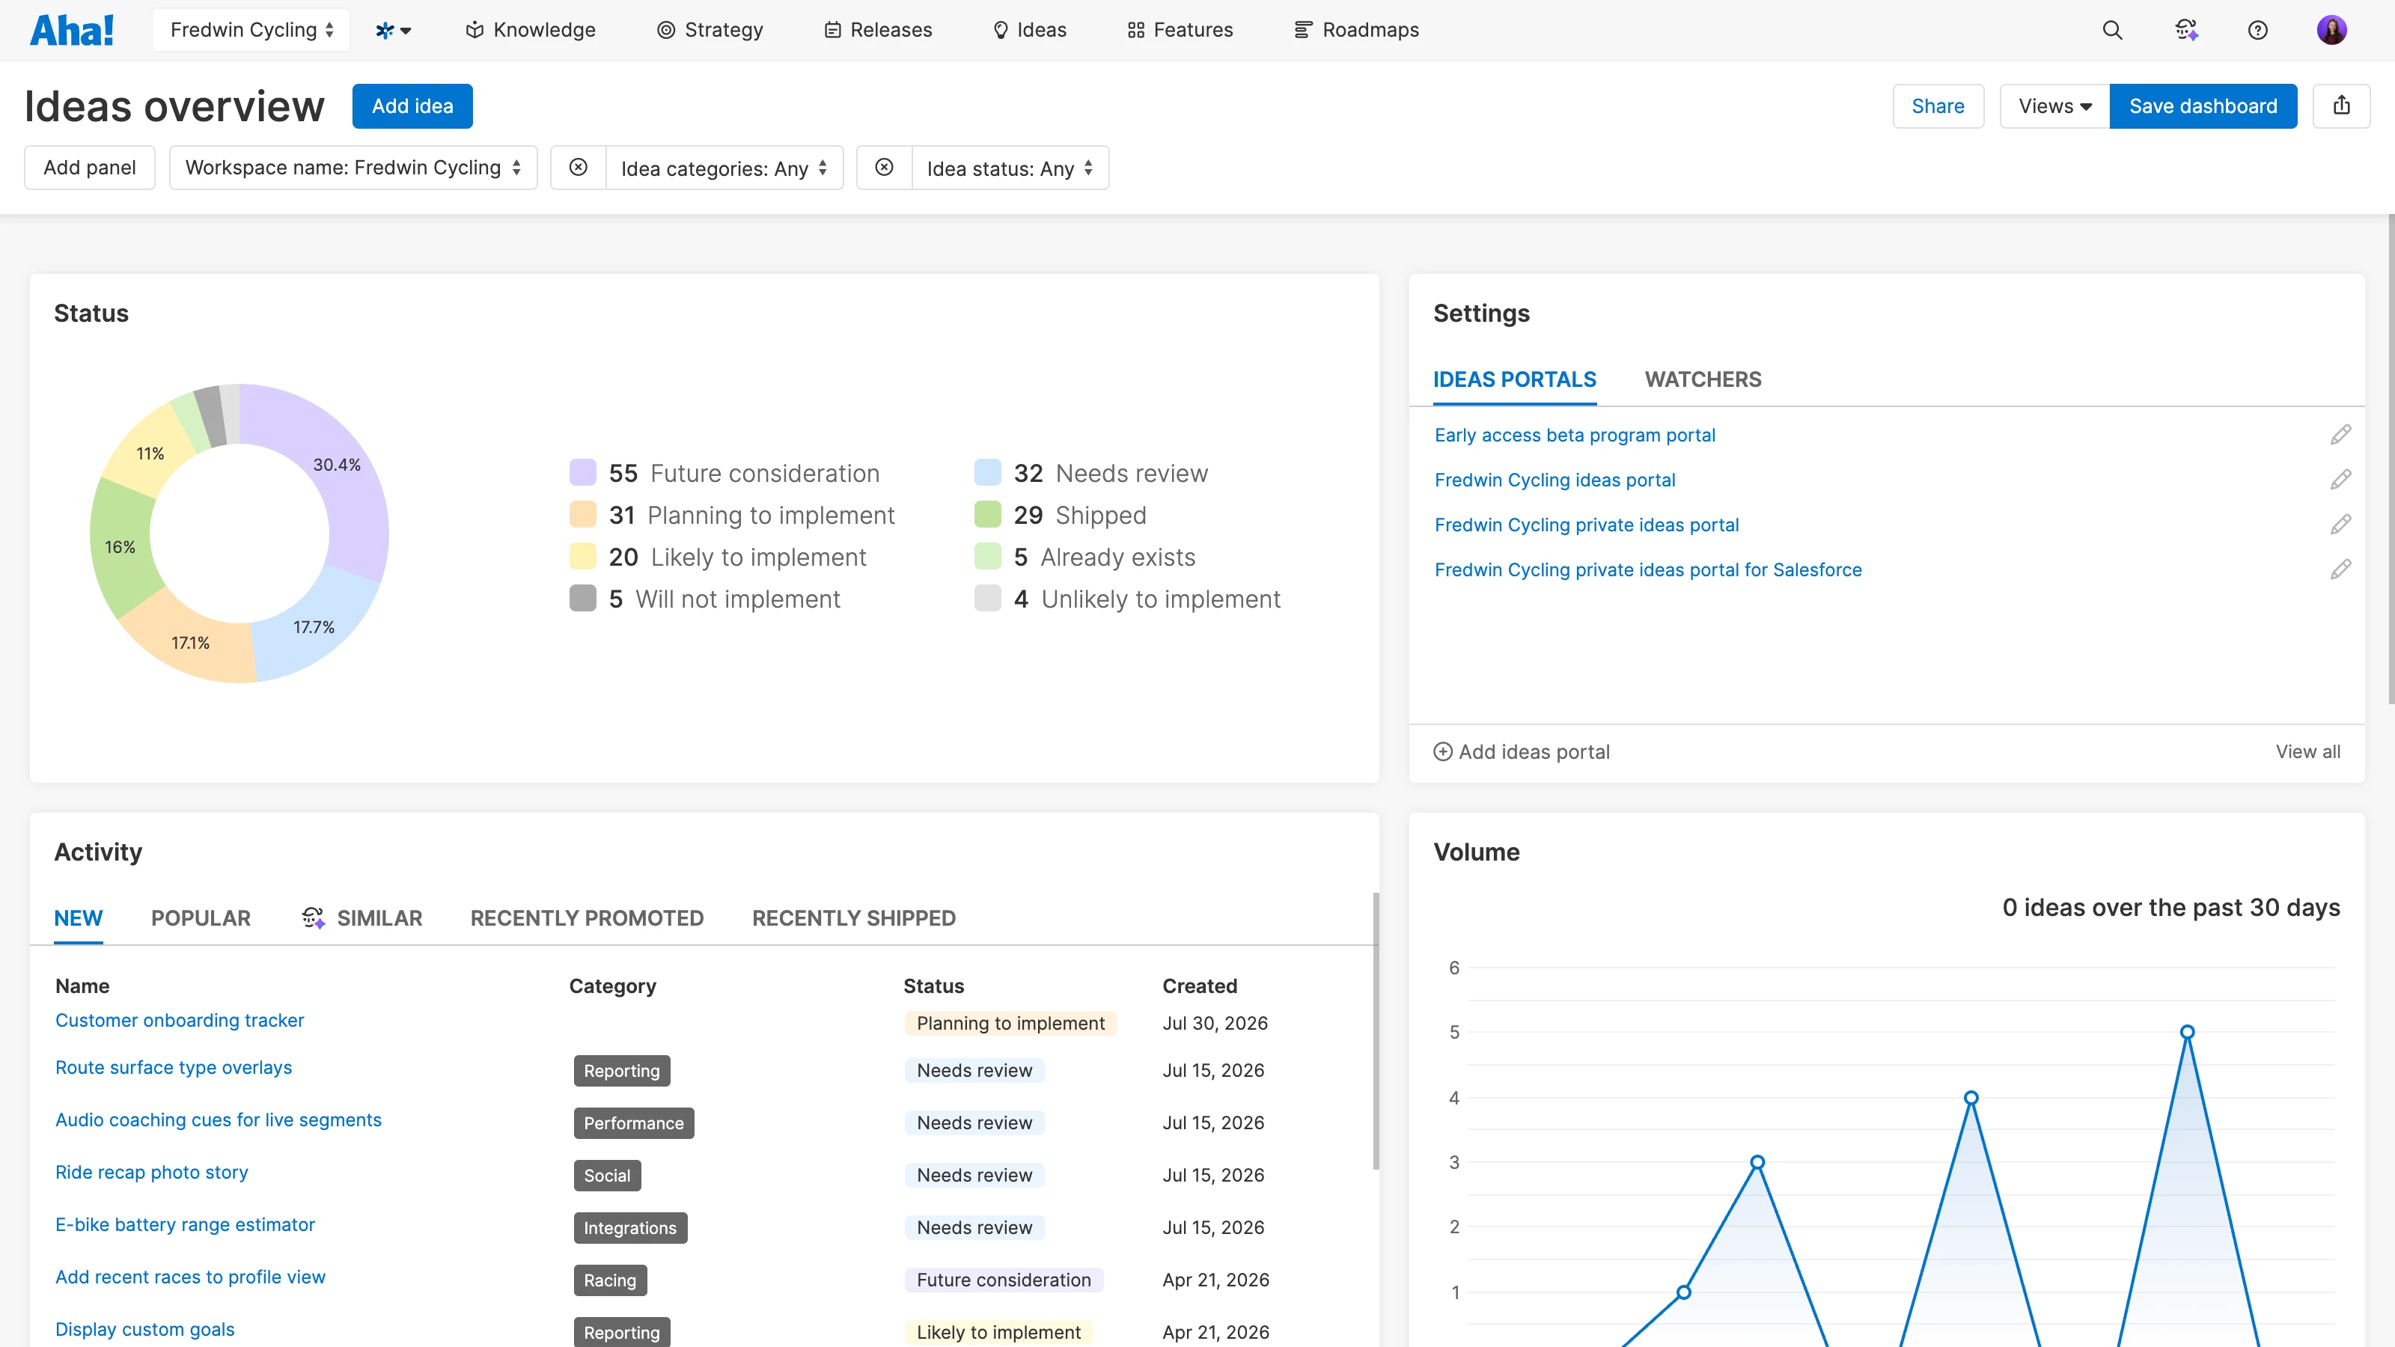The image size is (2395, 1347).
Task: Click the Will not implement legend swatch
Action: click(x=583, y=598)
